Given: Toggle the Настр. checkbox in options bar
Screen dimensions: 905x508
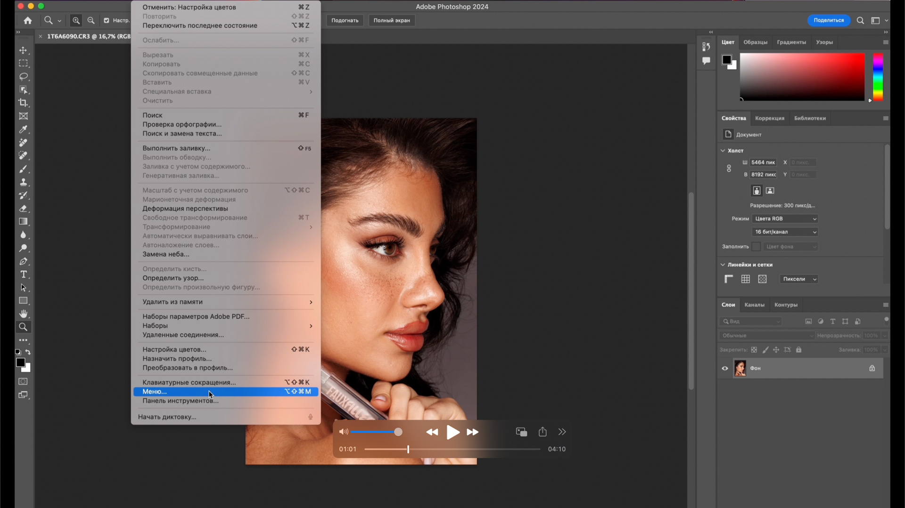Looking at the screenshot, I should 107,20.
